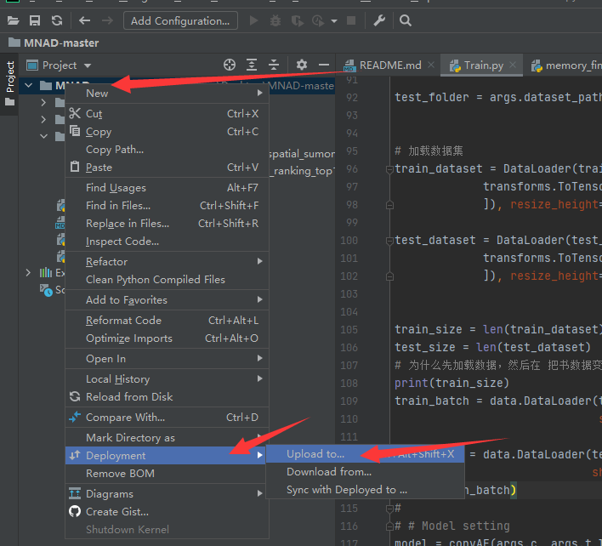Open Project panel gear options

click(302, 65)
